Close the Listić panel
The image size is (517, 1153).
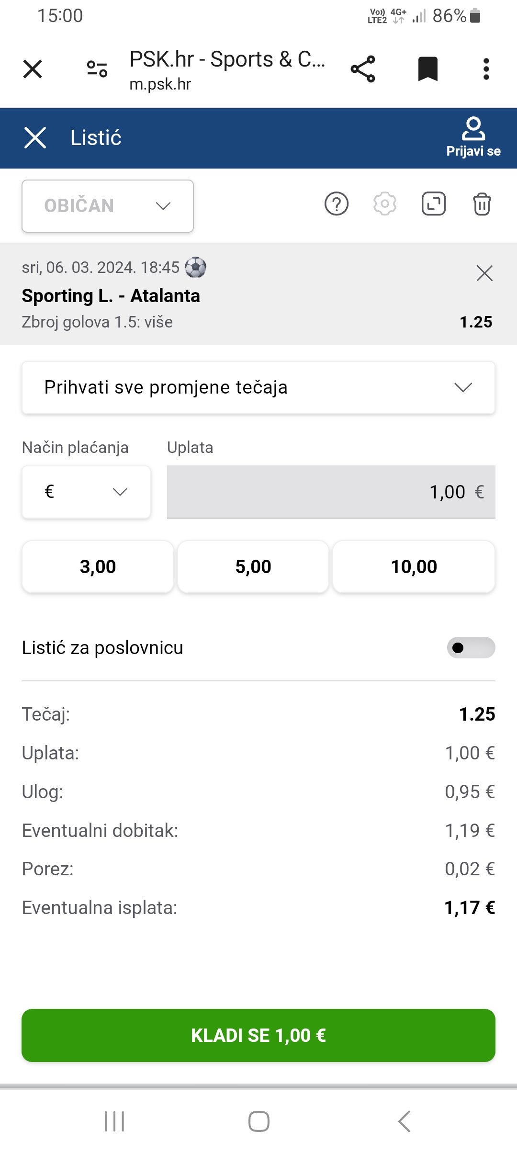point(35,138)
